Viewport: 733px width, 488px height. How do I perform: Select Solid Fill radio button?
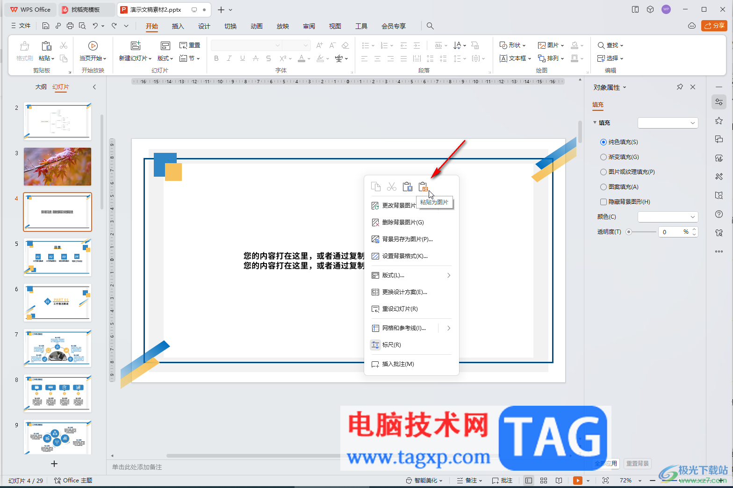click(x=604, y=142)
